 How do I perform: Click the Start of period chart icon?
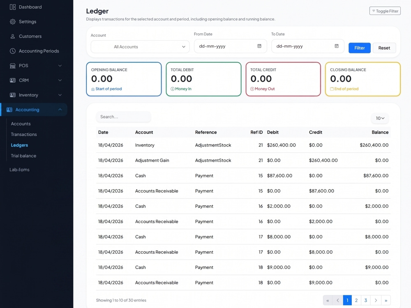coord(93,89)
